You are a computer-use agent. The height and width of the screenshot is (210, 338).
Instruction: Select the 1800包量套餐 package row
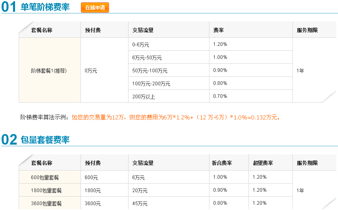click(x=46, y=191)
